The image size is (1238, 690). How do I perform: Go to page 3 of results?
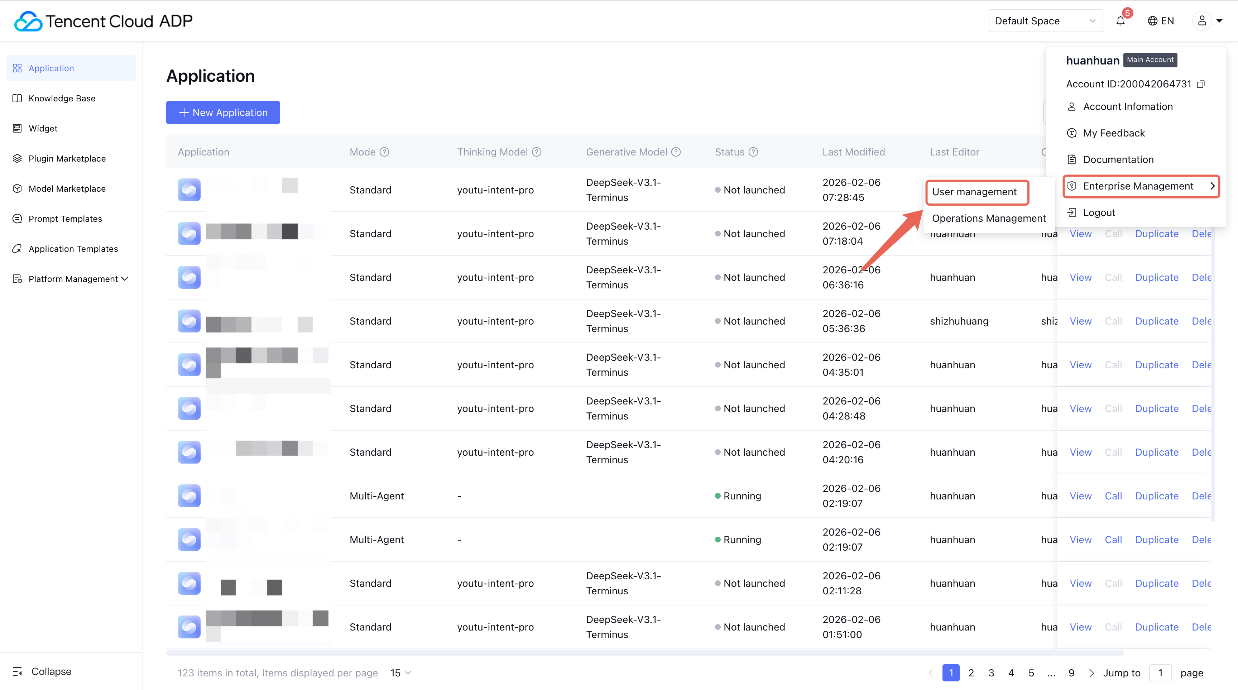coord(991,673)
